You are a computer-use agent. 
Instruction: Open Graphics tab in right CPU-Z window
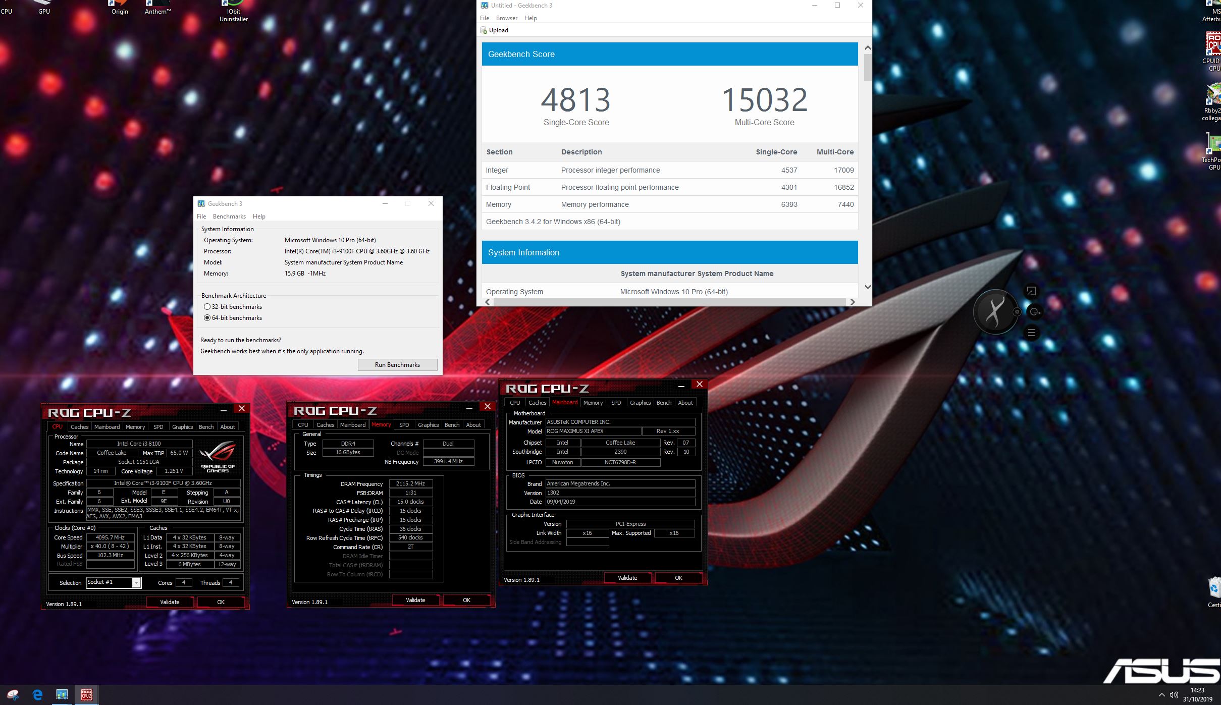[x=640, y=403]
